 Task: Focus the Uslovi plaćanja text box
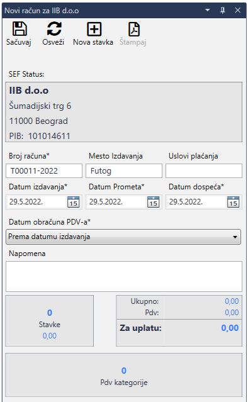[204, 170]
